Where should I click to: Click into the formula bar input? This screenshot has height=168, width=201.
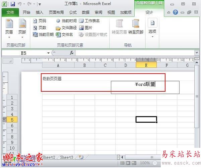click(135, 53)
